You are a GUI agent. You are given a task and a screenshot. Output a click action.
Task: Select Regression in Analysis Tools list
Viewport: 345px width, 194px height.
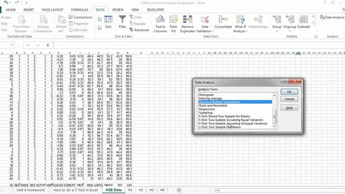(235, 109)
